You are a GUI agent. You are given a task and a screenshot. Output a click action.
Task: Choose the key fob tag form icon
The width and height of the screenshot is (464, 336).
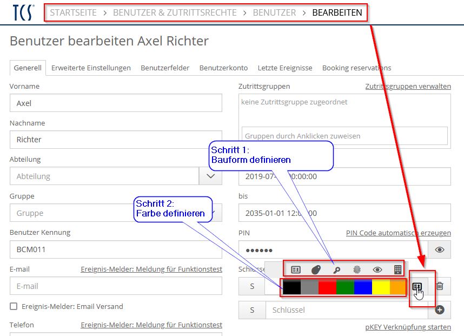(316, 269)
